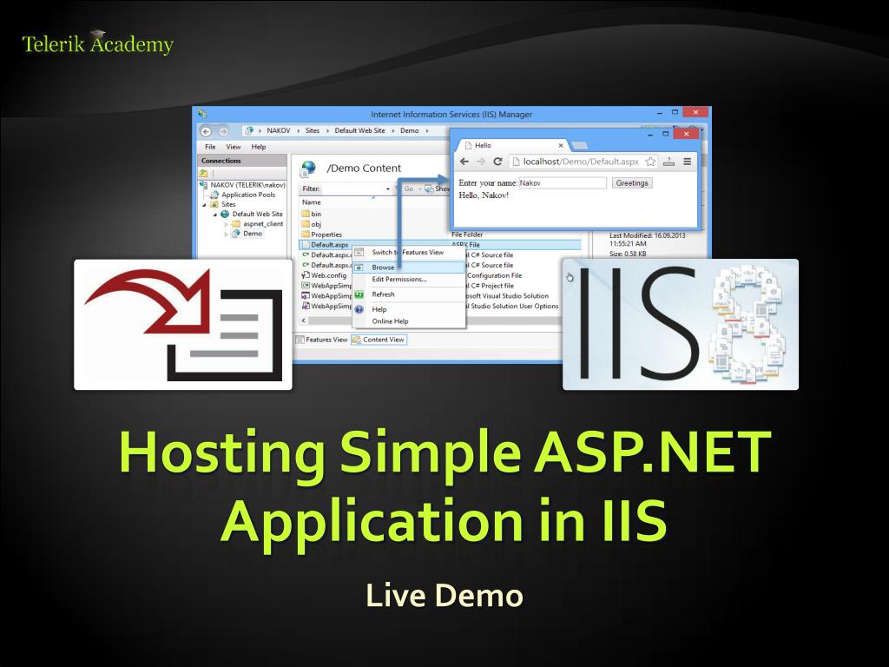
Task: Click the Chrome back arrow button
Action: click(464, 162)
